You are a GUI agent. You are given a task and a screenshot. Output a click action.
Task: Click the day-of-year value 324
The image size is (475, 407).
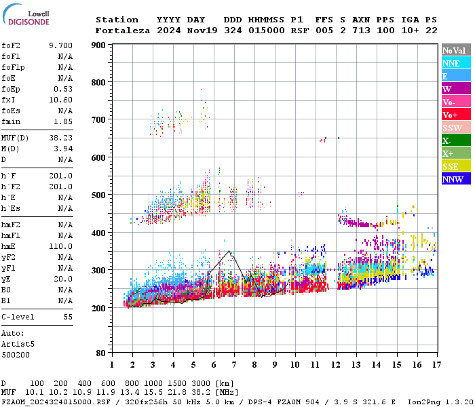(233, 31)
